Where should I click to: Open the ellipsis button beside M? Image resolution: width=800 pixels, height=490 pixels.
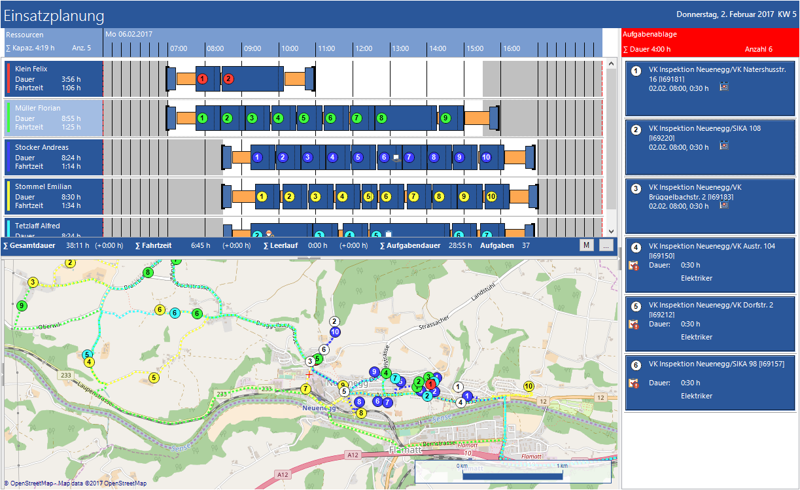point(606,245)
